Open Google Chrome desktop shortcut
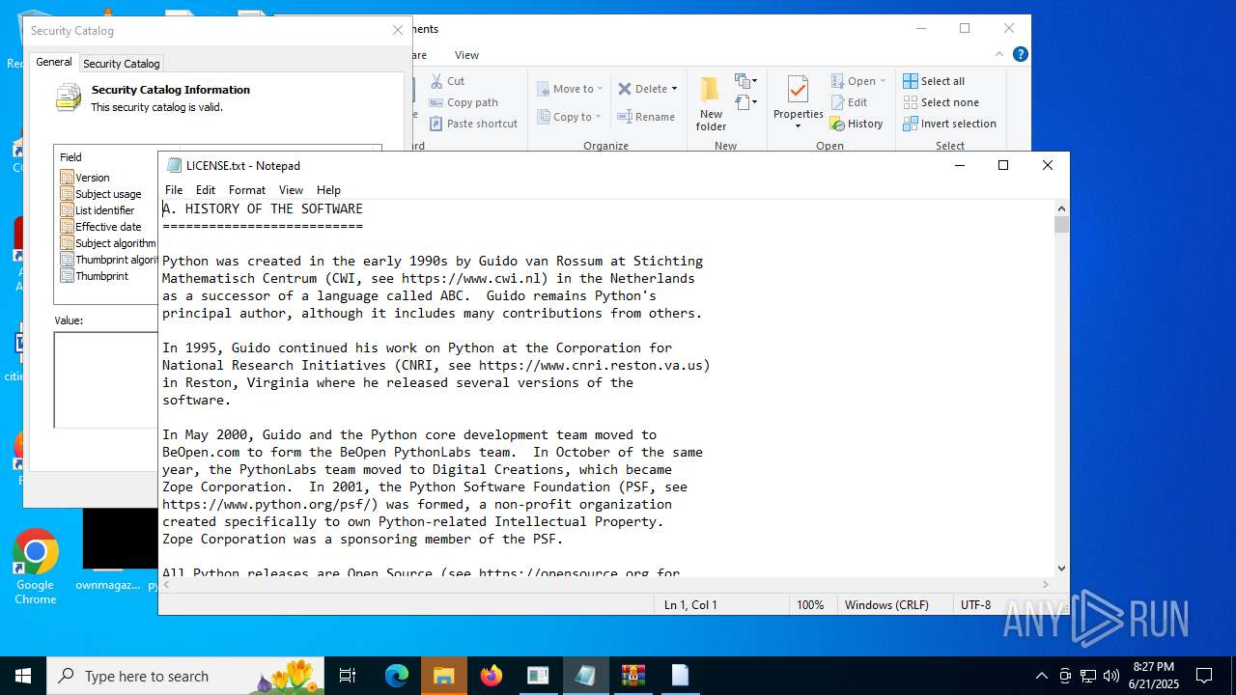 click(36, 568)
